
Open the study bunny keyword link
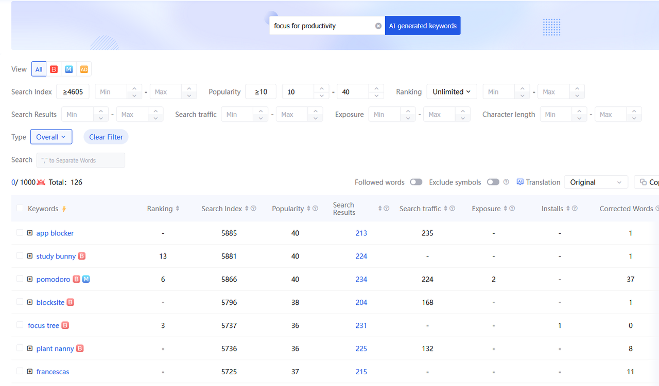[56, 256]
